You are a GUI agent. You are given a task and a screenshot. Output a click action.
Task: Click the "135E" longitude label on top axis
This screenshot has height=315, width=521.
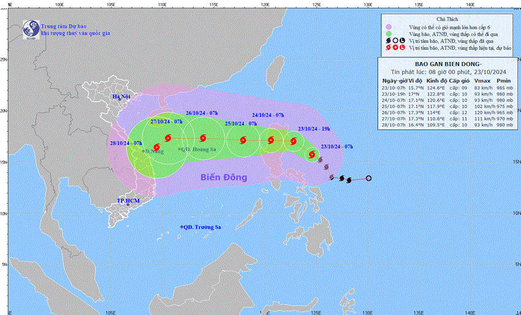tap(419, 5)
